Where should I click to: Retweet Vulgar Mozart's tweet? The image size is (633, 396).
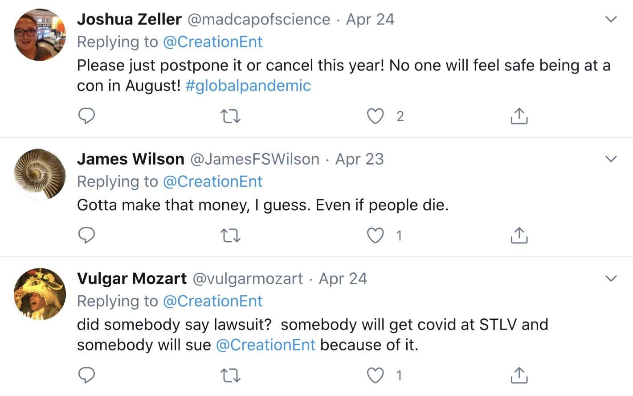[x=230, y=376]
